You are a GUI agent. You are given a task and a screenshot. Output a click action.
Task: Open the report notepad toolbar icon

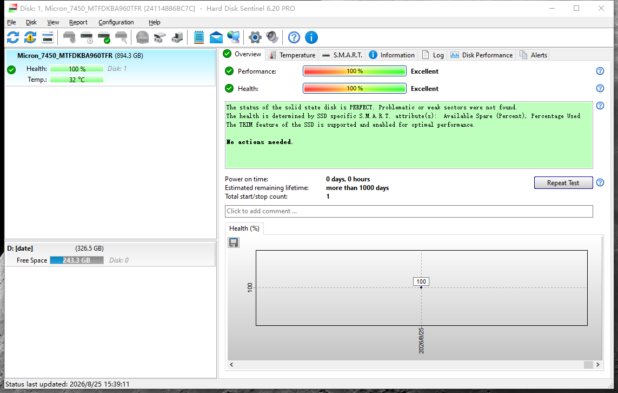pos(198,37)
